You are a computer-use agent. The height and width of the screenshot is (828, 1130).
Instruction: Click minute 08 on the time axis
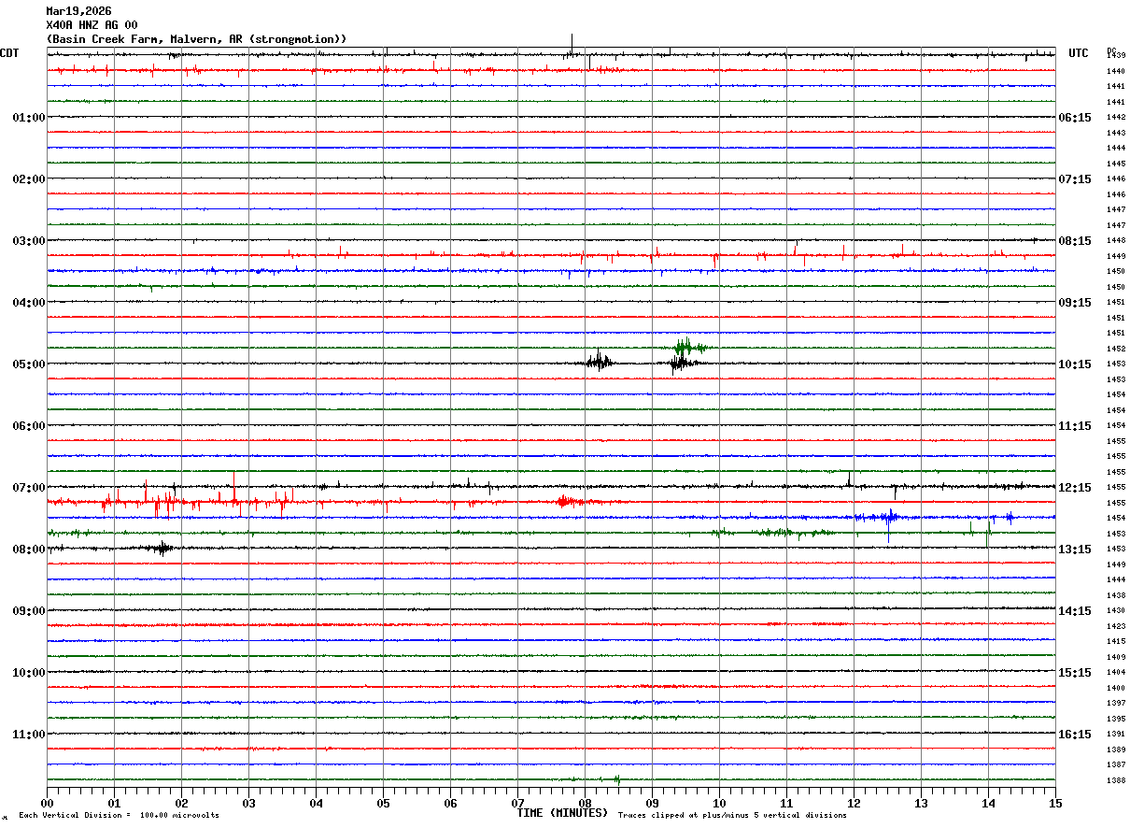[x=585, y=803]
